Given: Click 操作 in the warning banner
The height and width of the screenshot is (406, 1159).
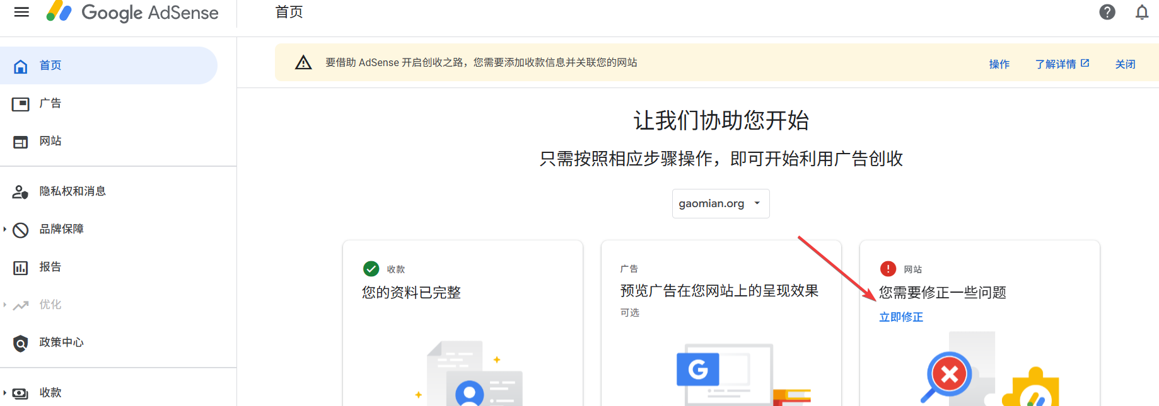Looking at the screenshot, I should coord(999,64).
